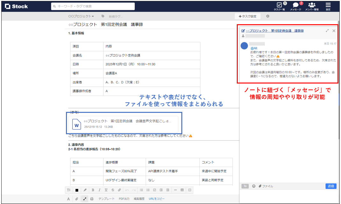Open the printer icon for printing
The image size is (341, 204).
click(92, 199)
